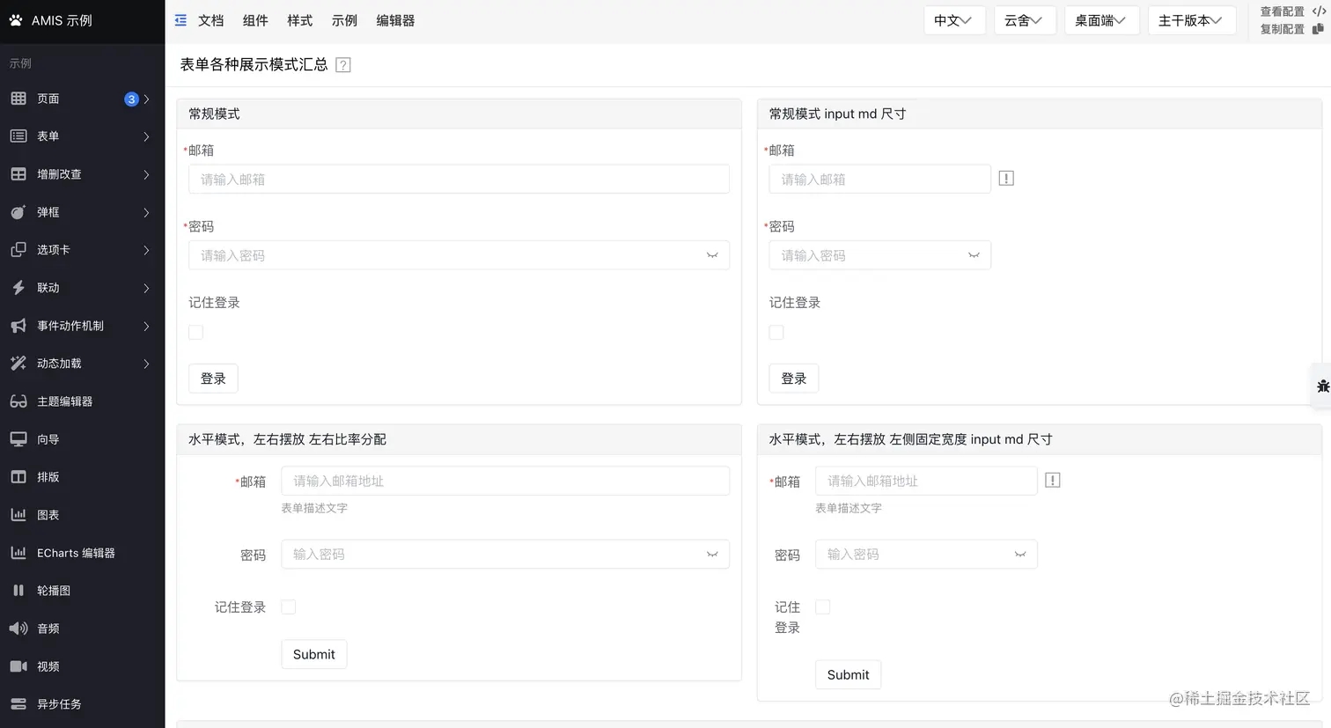
Task: Click Submit in the horizontal form
Action: point(313,654)
